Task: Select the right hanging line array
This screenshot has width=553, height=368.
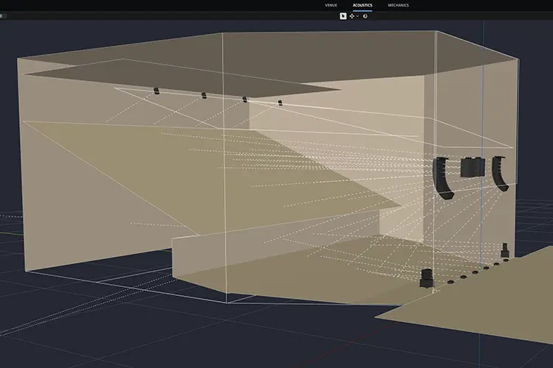Action: (x=500, y=174)
